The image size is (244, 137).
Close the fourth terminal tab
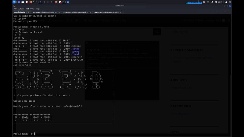pos(121,12)
